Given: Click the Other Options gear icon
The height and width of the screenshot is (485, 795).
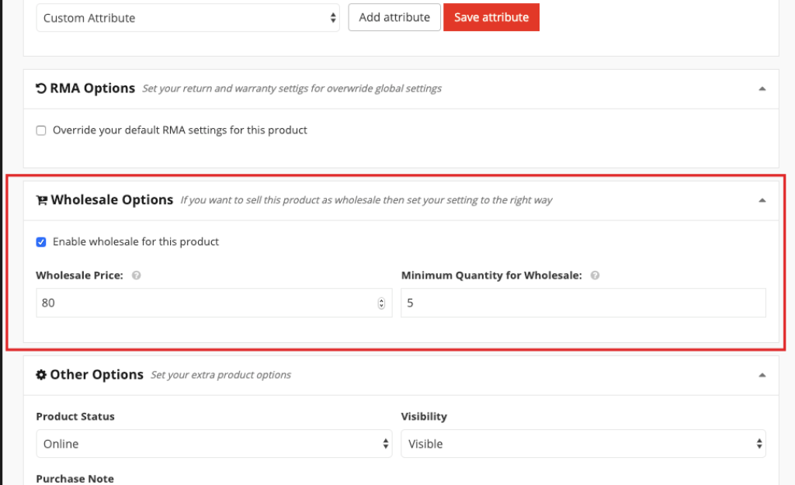Looking at the screenshot, I should point(41,375).
